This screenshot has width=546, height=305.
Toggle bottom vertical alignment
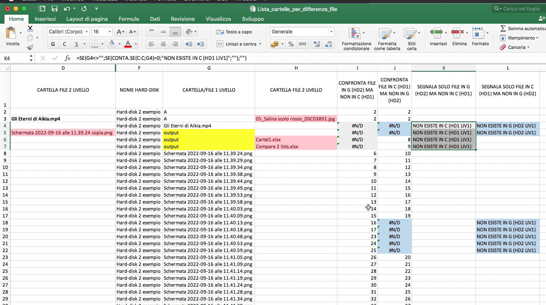pos(175,32)
